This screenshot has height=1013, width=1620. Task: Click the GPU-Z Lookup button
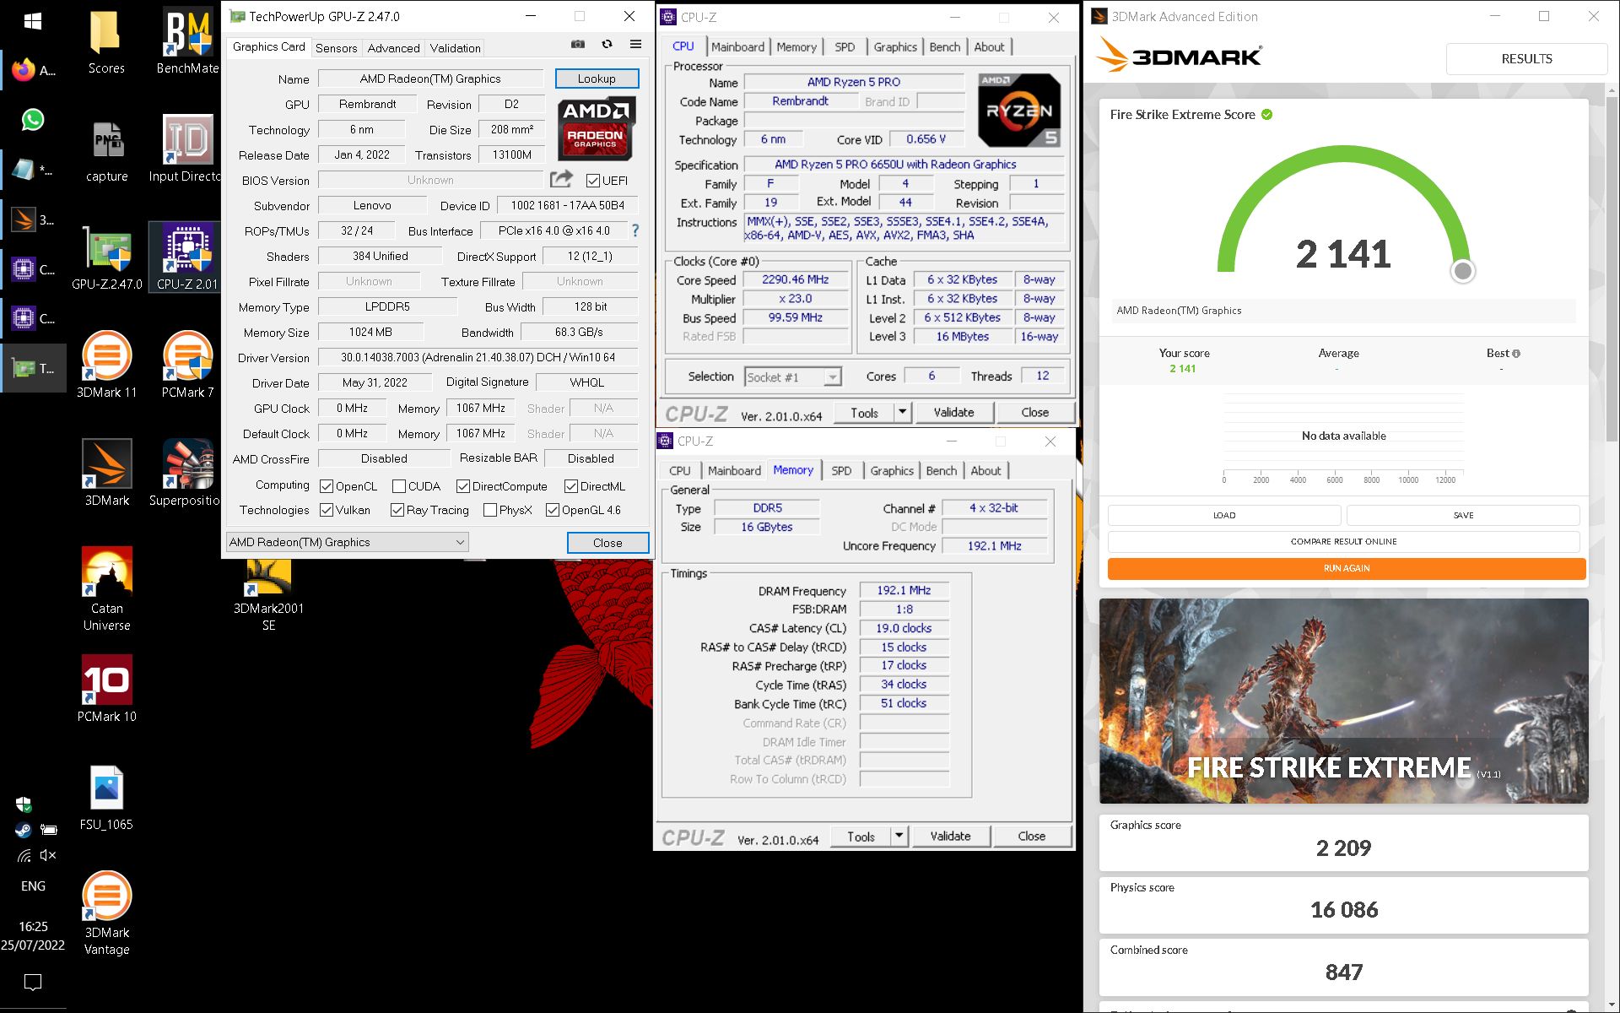point(597,79)
